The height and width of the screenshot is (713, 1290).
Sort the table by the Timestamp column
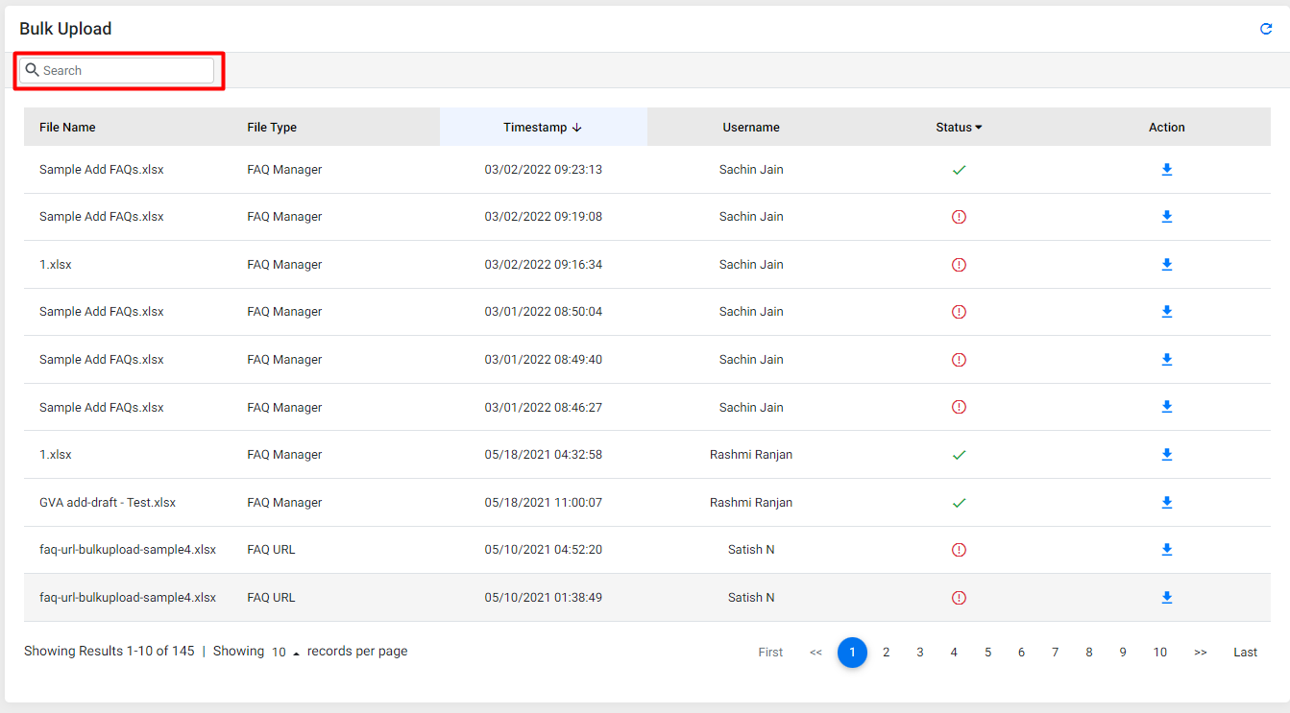pos(543,128)
